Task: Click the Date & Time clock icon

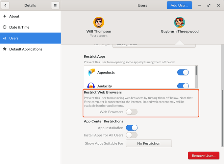Action: 5,27
